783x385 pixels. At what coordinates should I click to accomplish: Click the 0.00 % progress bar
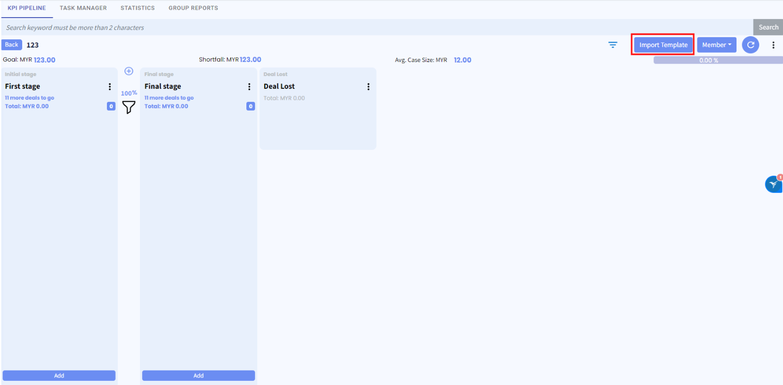[717, 60]
